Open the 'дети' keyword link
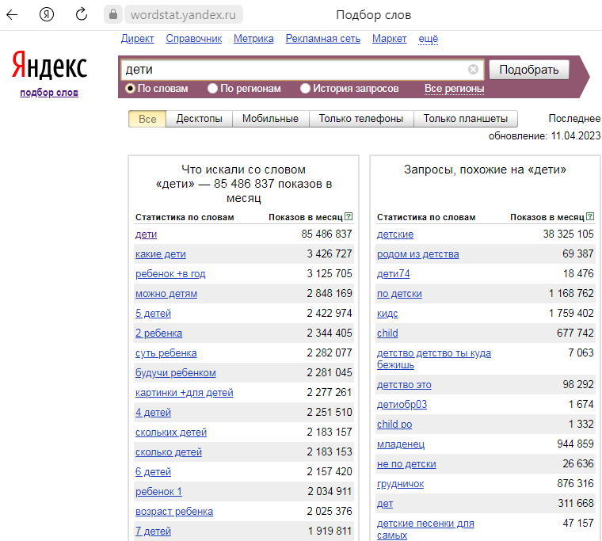This screenshot has width=602, height=541. 147,234
